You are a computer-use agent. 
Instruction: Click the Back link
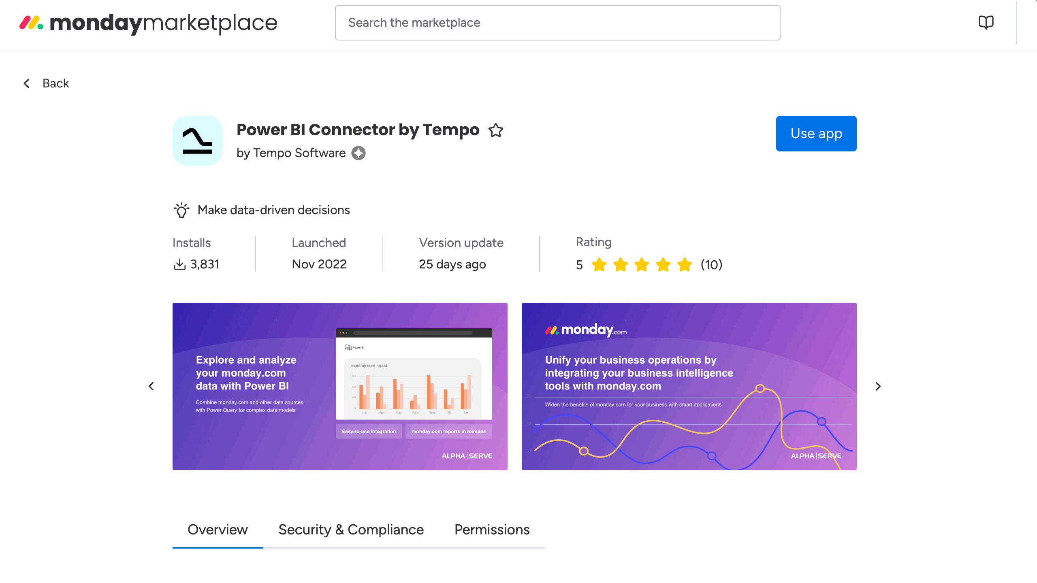click(x=55, y=83)
